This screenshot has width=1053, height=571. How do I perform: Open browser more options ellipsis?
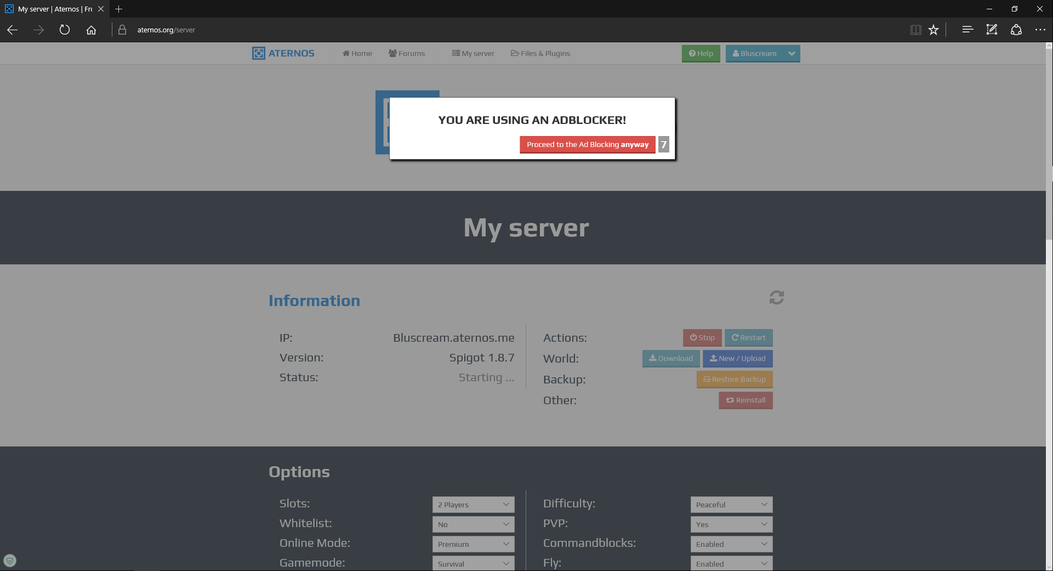(1040, 30)
